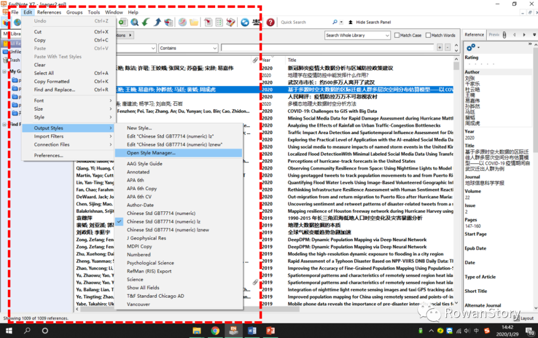Viewport: 538px width, 338px height.
Task: Click the green Import arrow icon
Action: click(146, 22)
